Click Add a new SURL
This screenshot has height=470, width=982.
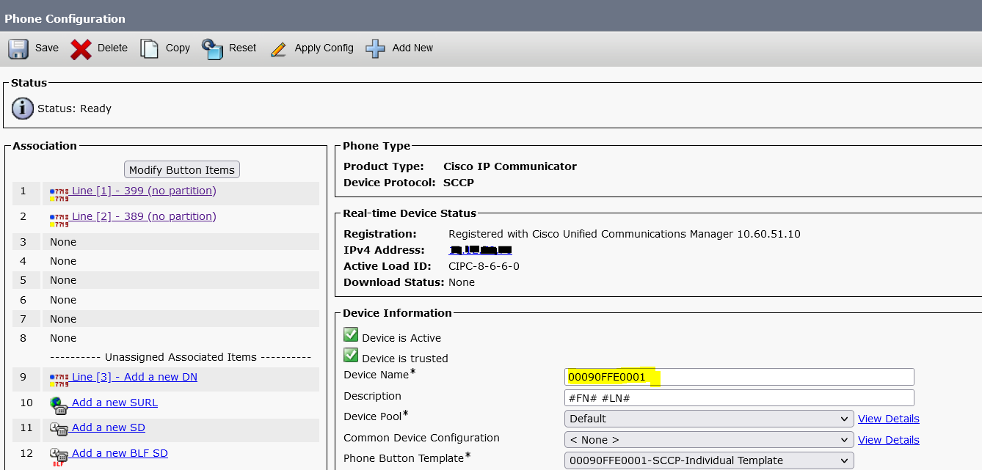(x=114, y=402)
